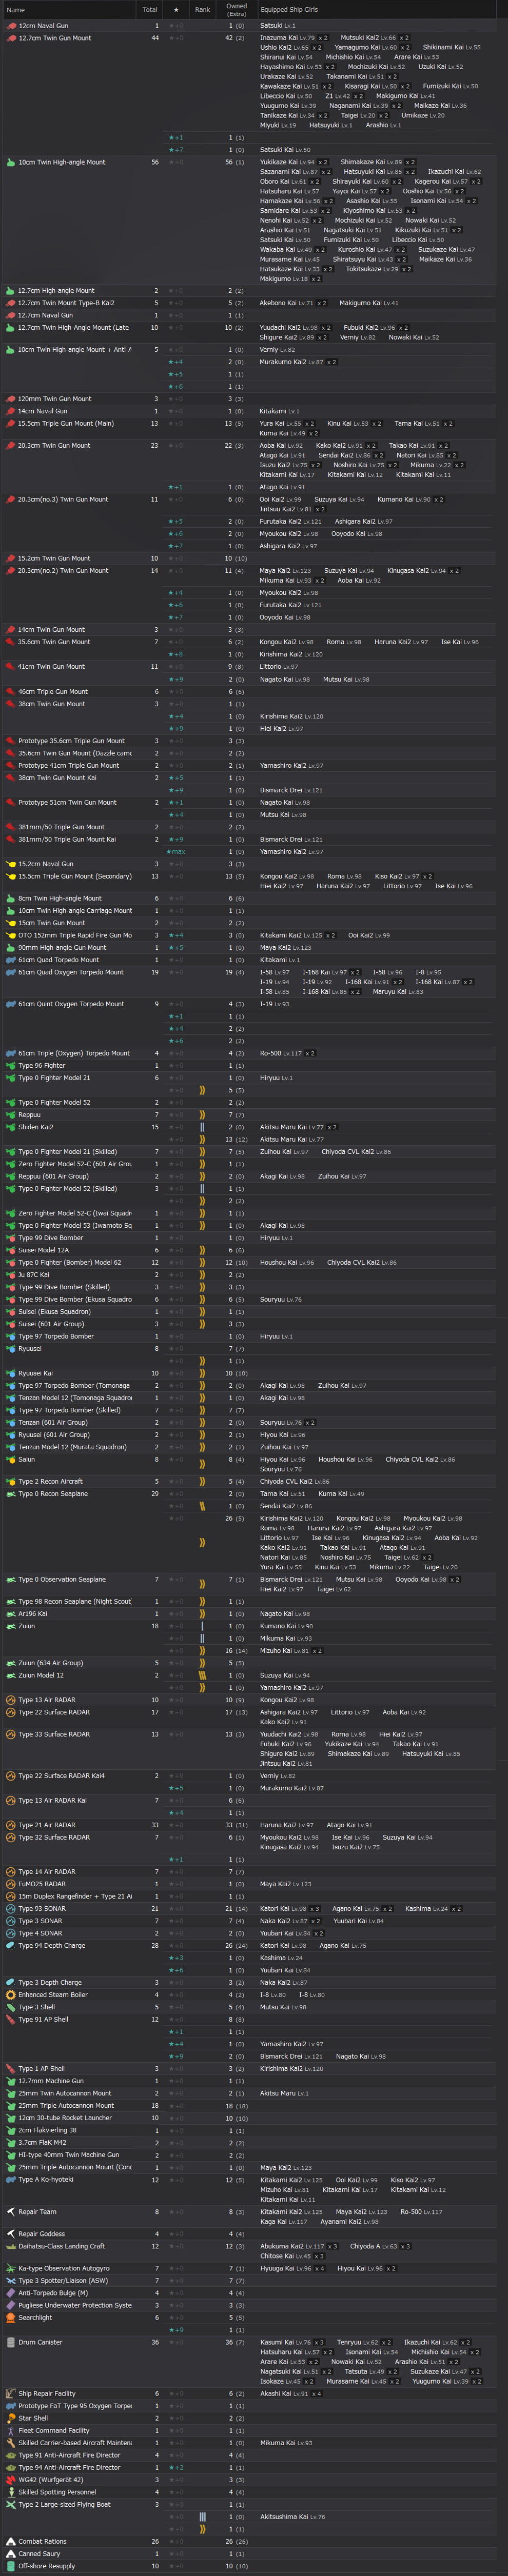Click the Type 2 Large-sized Flying Boat name
This screenshot has width=508, height=2576.
pyautogui.click(x=64, y=2504)
